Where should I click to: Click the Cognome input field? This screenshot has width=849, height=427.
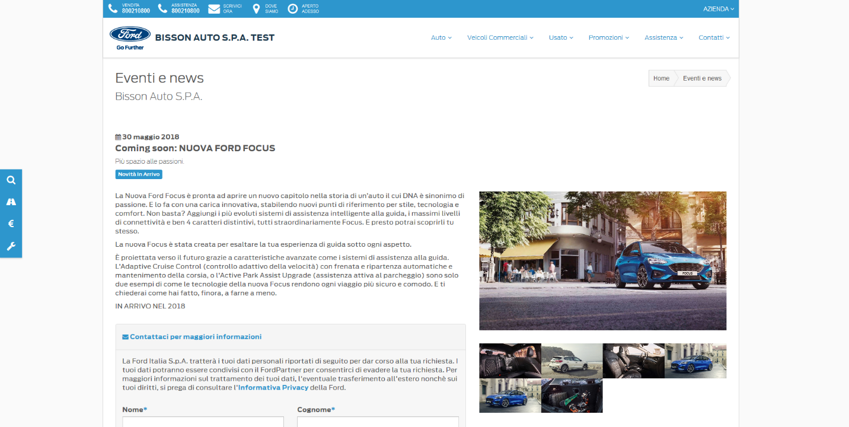click(378, 422)
